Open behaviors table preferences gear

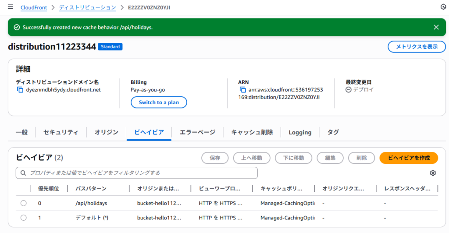(433, 173)
